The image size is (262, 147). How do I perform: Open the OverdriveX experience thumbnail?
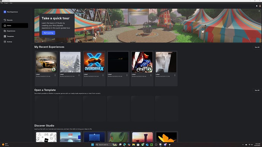94,62
